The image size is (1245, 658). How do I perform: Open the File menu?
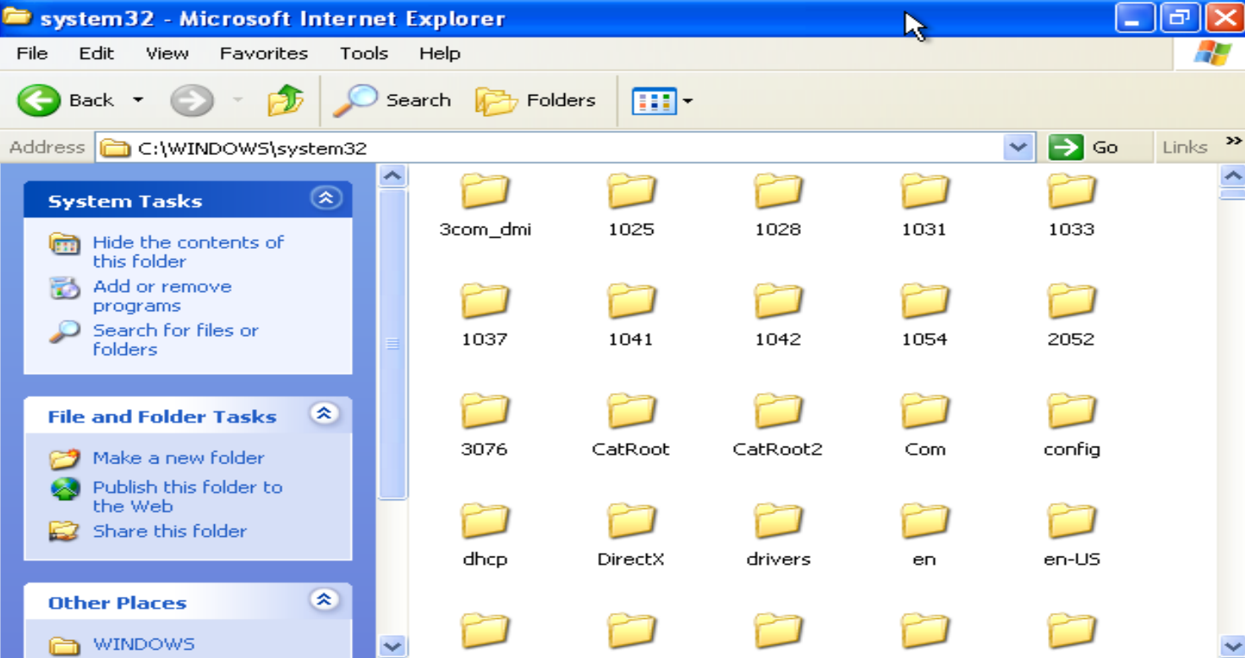(x=32, y=53)
